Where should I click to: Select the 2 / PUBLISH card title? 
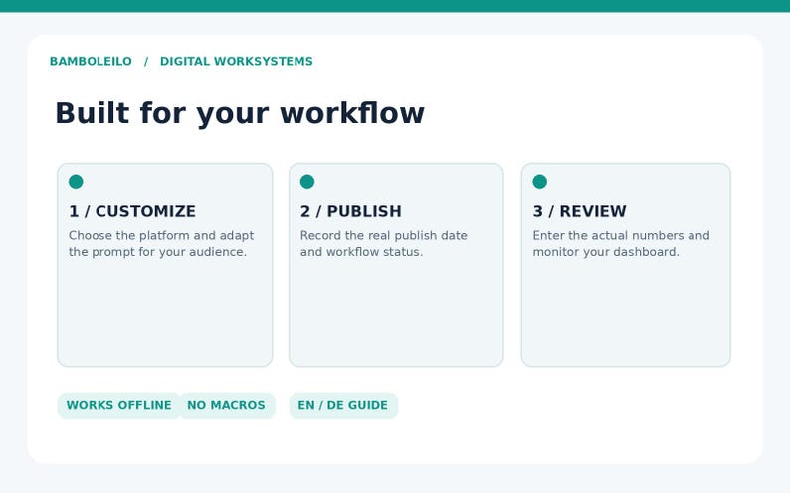350,211
